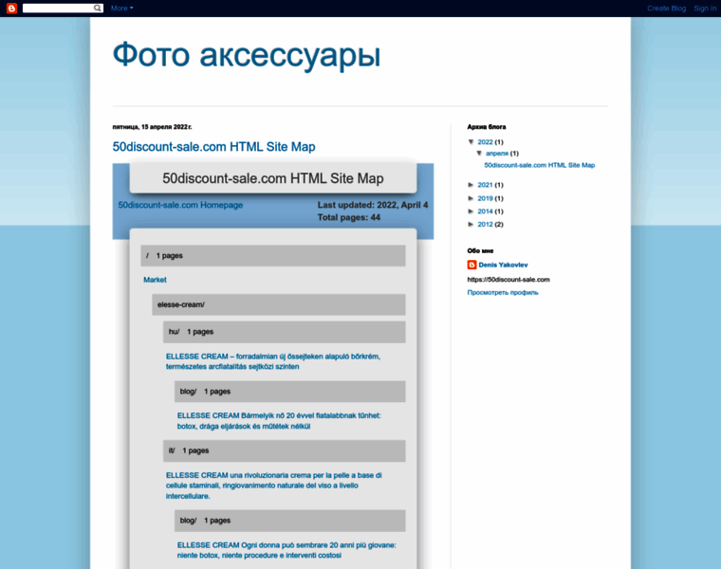The image size is (721, 569).
Task: Click the Total pages: 44 text
Action: click(349, 217)
